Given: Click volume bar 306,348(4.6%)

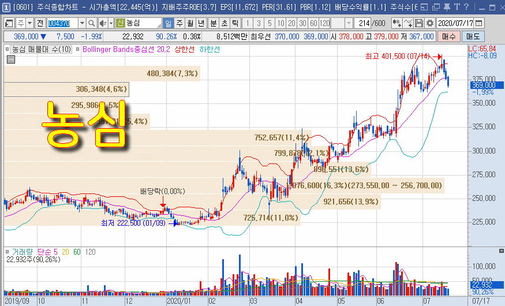Looking at the screenshot, I should 66,89.
